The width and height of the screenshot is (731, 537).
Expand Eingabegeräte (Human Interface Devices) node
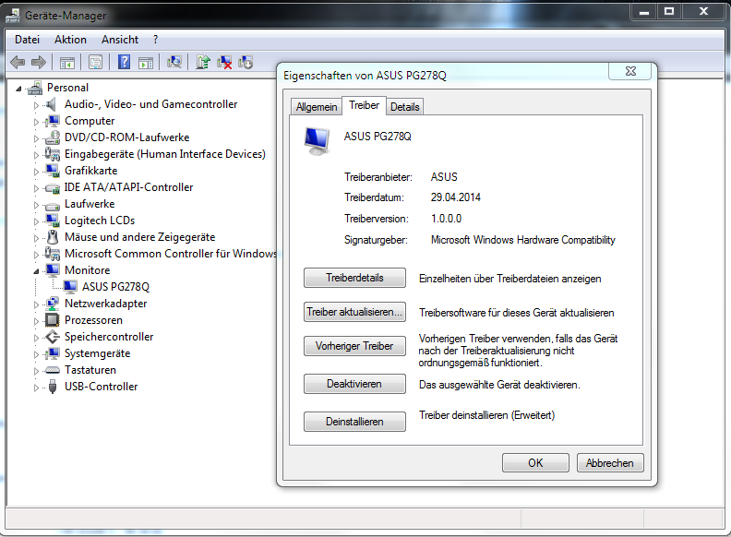pos(36,155)
